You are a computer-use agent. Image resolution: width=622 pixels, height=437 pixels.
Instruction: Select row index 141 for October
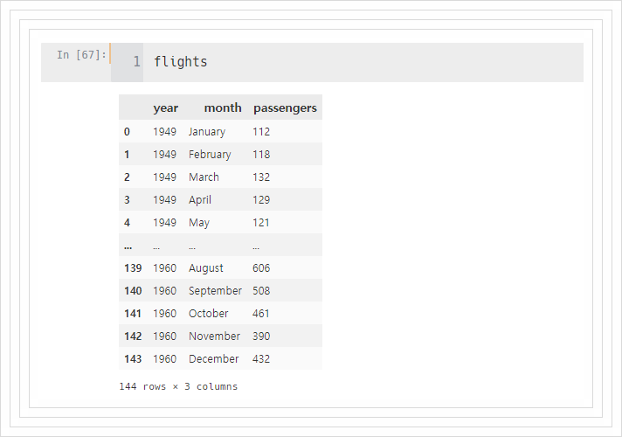pyautogui.click(x=133, y=314)
